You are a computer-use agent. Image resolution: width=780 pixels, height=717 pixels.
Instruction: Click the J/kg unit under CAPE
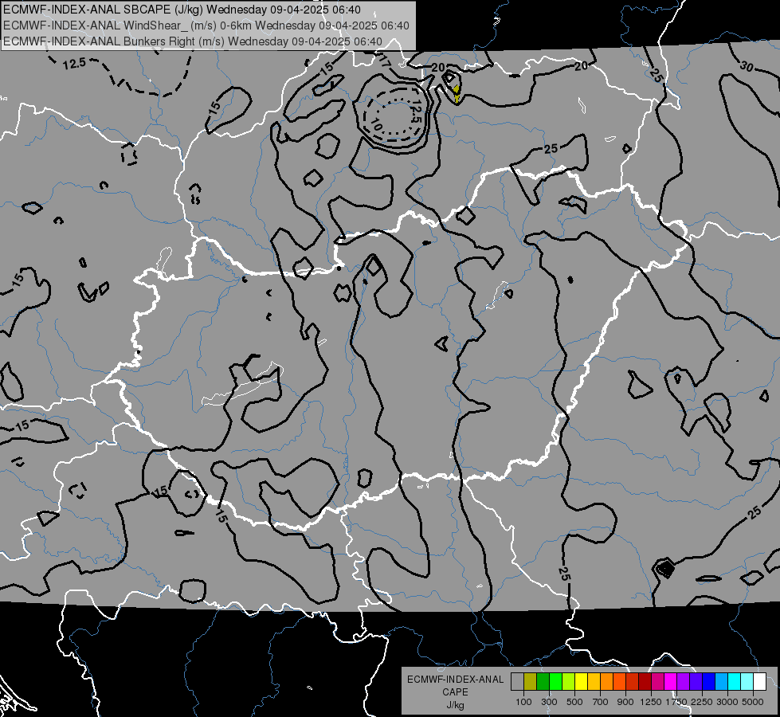point(455,705)
